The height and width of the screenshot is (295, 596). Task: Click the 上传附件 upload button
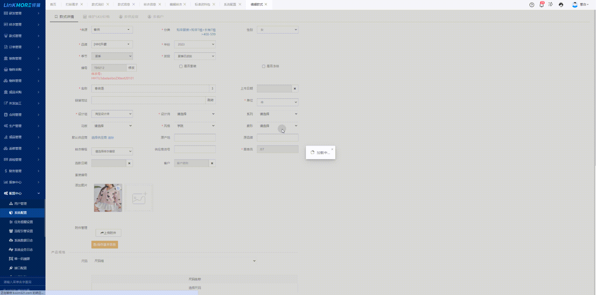[x=108, y=233]
